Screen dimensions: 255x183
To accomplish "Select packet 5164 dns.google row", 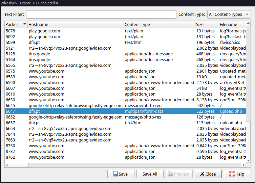I will pyautogui.click(x=125, y=60).
